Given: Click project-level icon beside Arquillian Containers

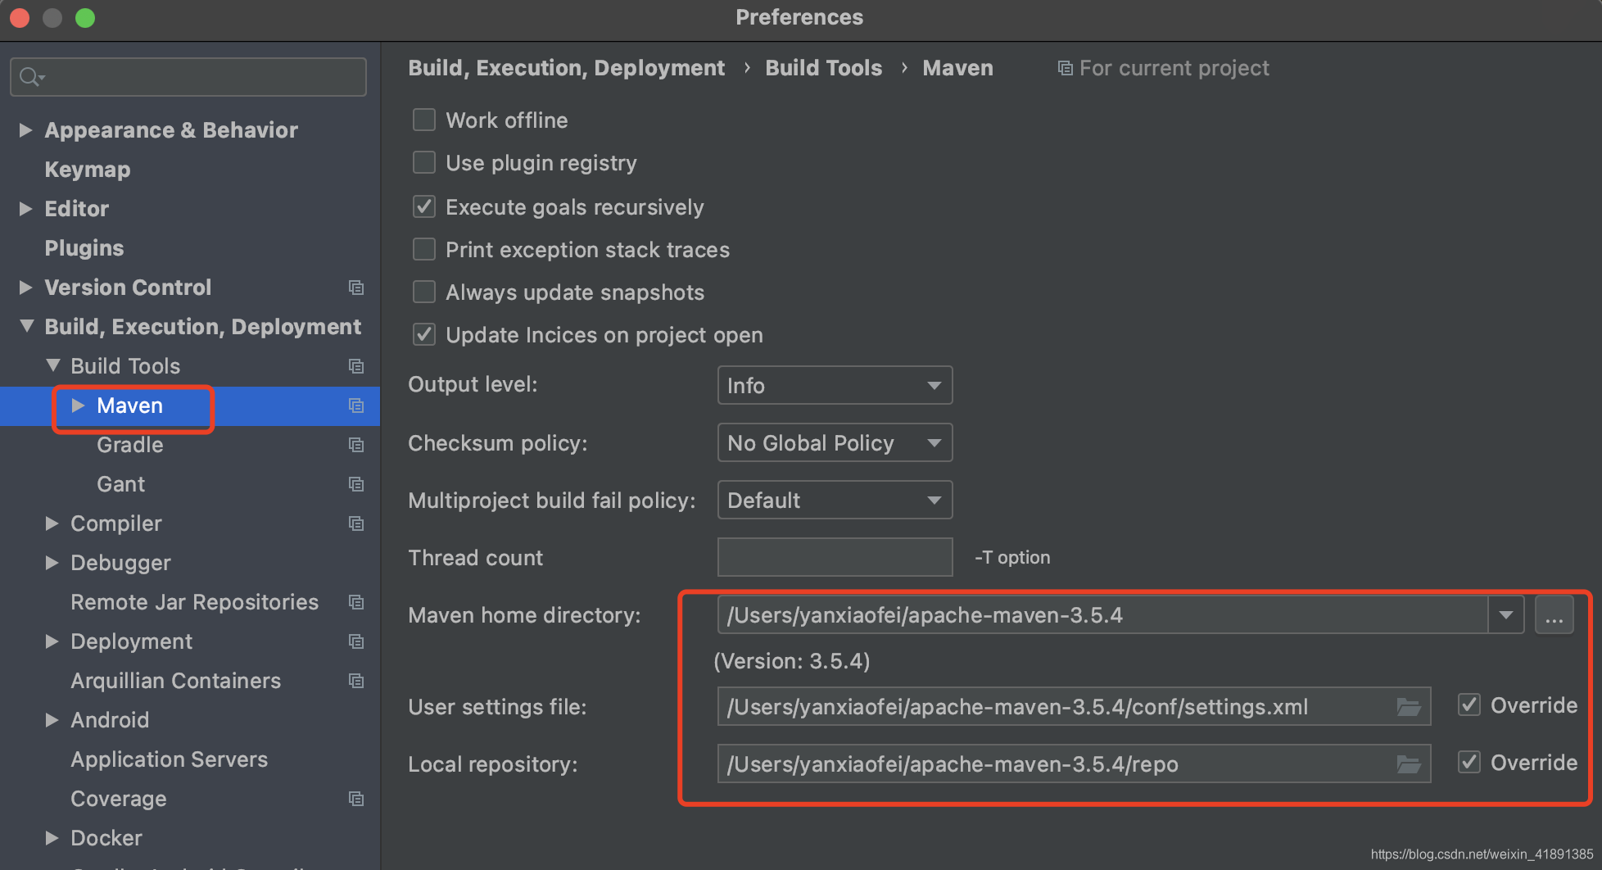Looking at the screenshot, I should tap(356, 681).
